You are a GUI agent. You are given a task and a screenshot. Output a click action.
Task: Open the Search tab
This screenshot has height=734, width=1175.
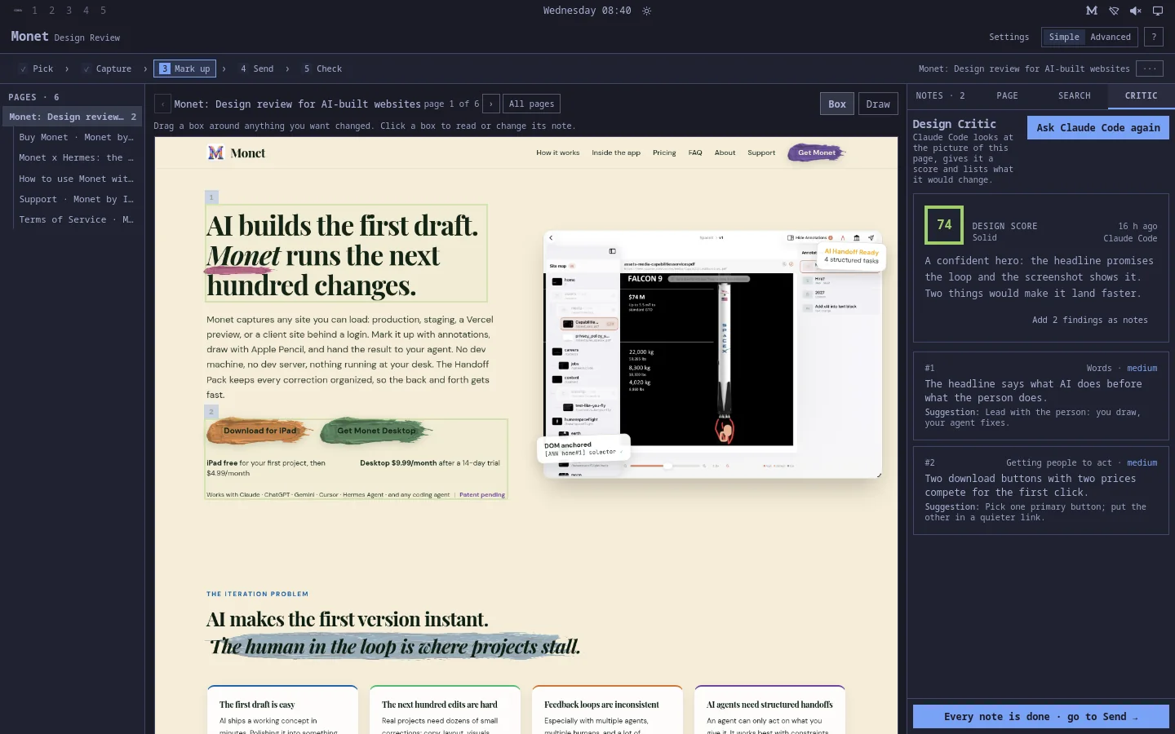coord(1075,96)
